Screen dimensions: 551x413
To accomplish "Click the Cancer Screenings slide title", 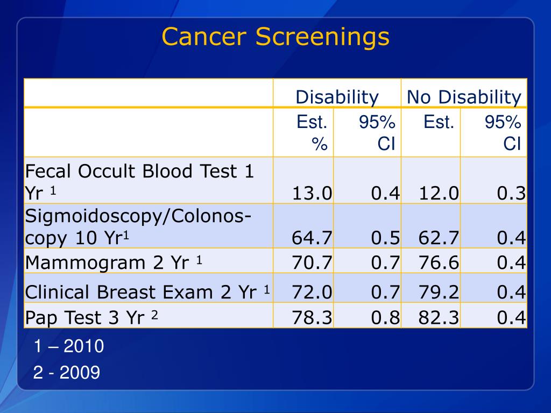I will tap(275, 37).
